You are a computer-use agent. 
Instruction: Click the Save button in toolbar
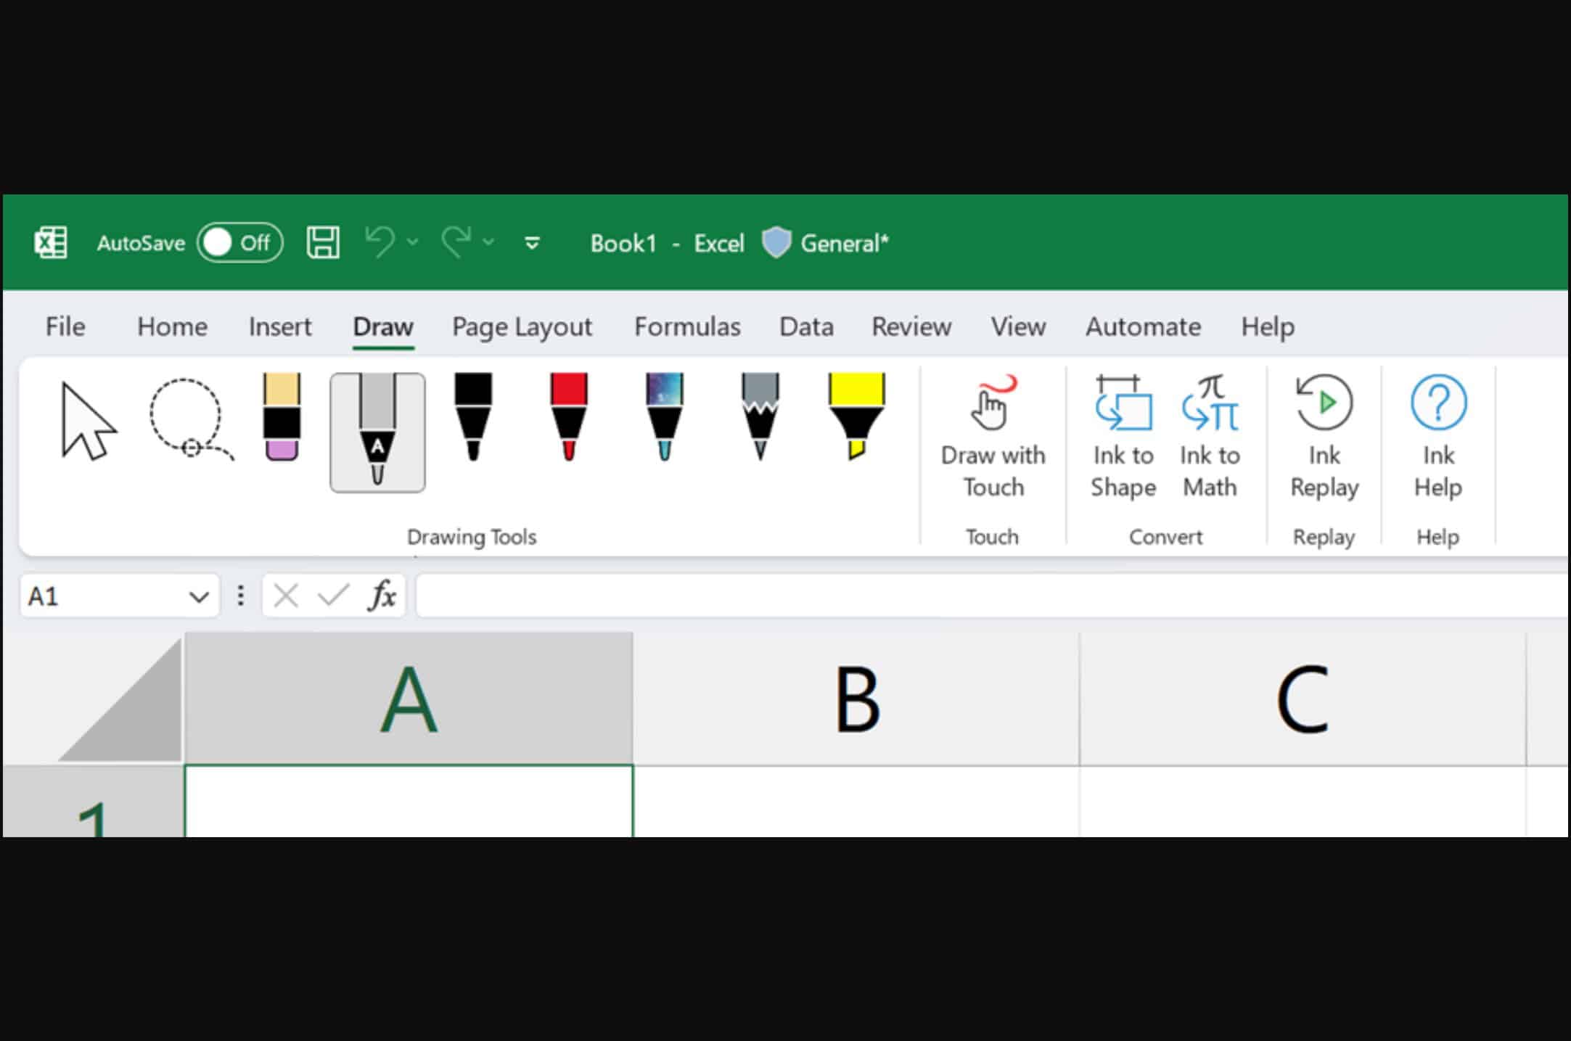pyautogui.click(x=323, y=243)
